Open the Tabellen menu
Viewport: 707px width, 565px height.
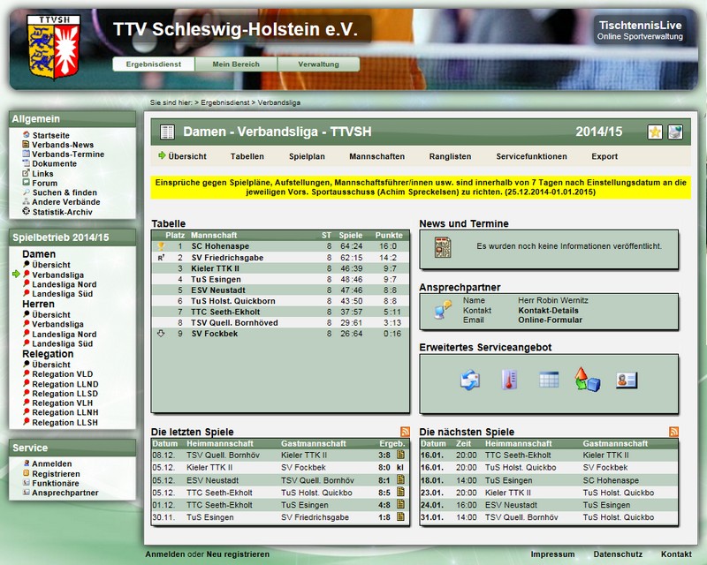coord(247,156)
